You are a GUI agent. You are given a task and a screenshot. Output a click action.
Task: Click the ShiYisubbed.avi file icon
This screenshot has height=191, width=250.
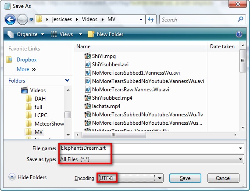pos(88,65)
